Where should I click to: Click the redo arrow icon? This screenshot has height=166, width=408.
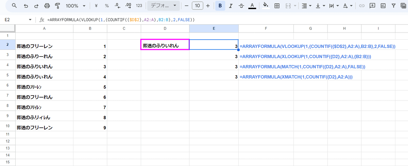(36, 6)
